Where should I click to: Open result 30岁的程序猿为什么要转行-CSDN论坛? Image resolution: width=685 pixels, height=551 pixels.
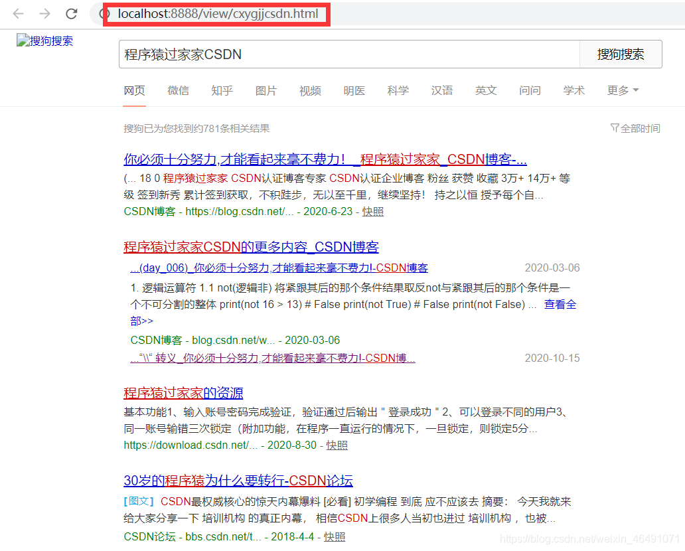tap(238, 481)
